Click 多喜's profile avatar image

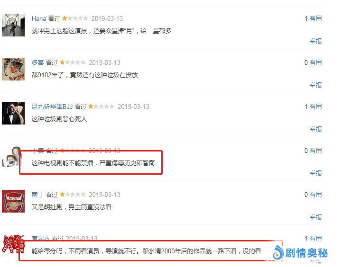(13, 69)
